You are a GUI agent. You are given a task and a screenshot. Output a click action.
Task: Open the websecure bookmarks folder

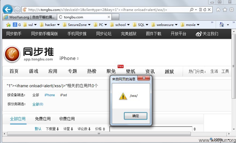click(165, 25)
